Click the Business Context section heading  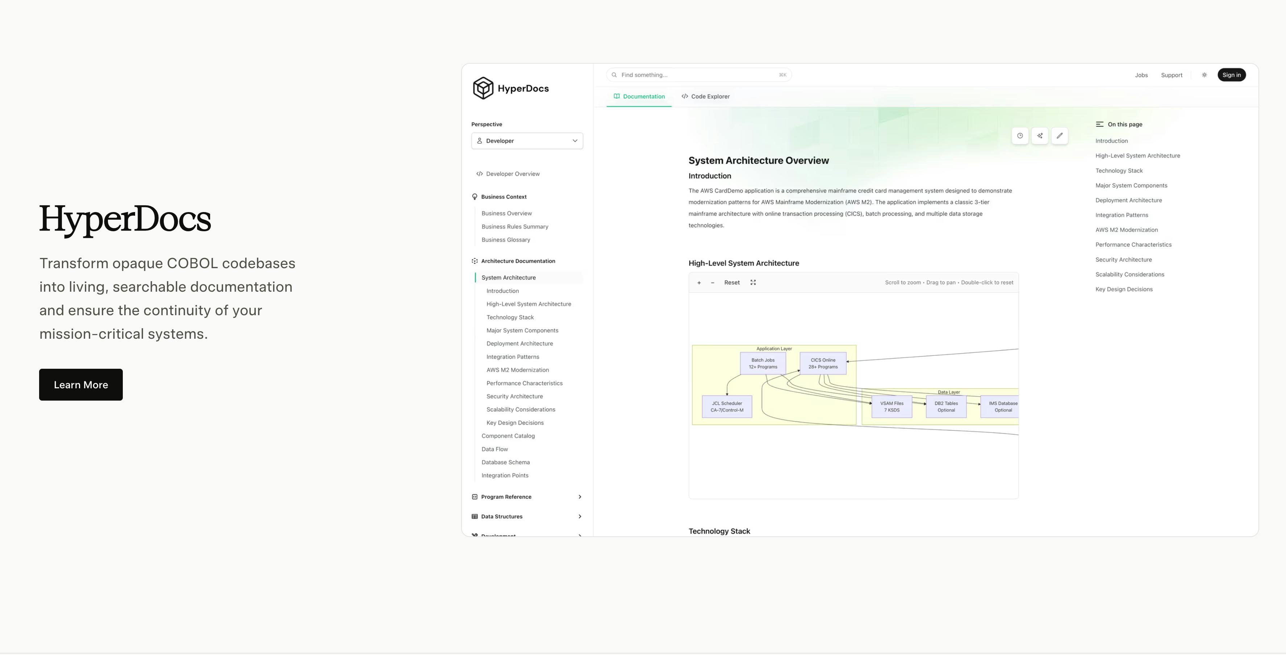point(504,197)
